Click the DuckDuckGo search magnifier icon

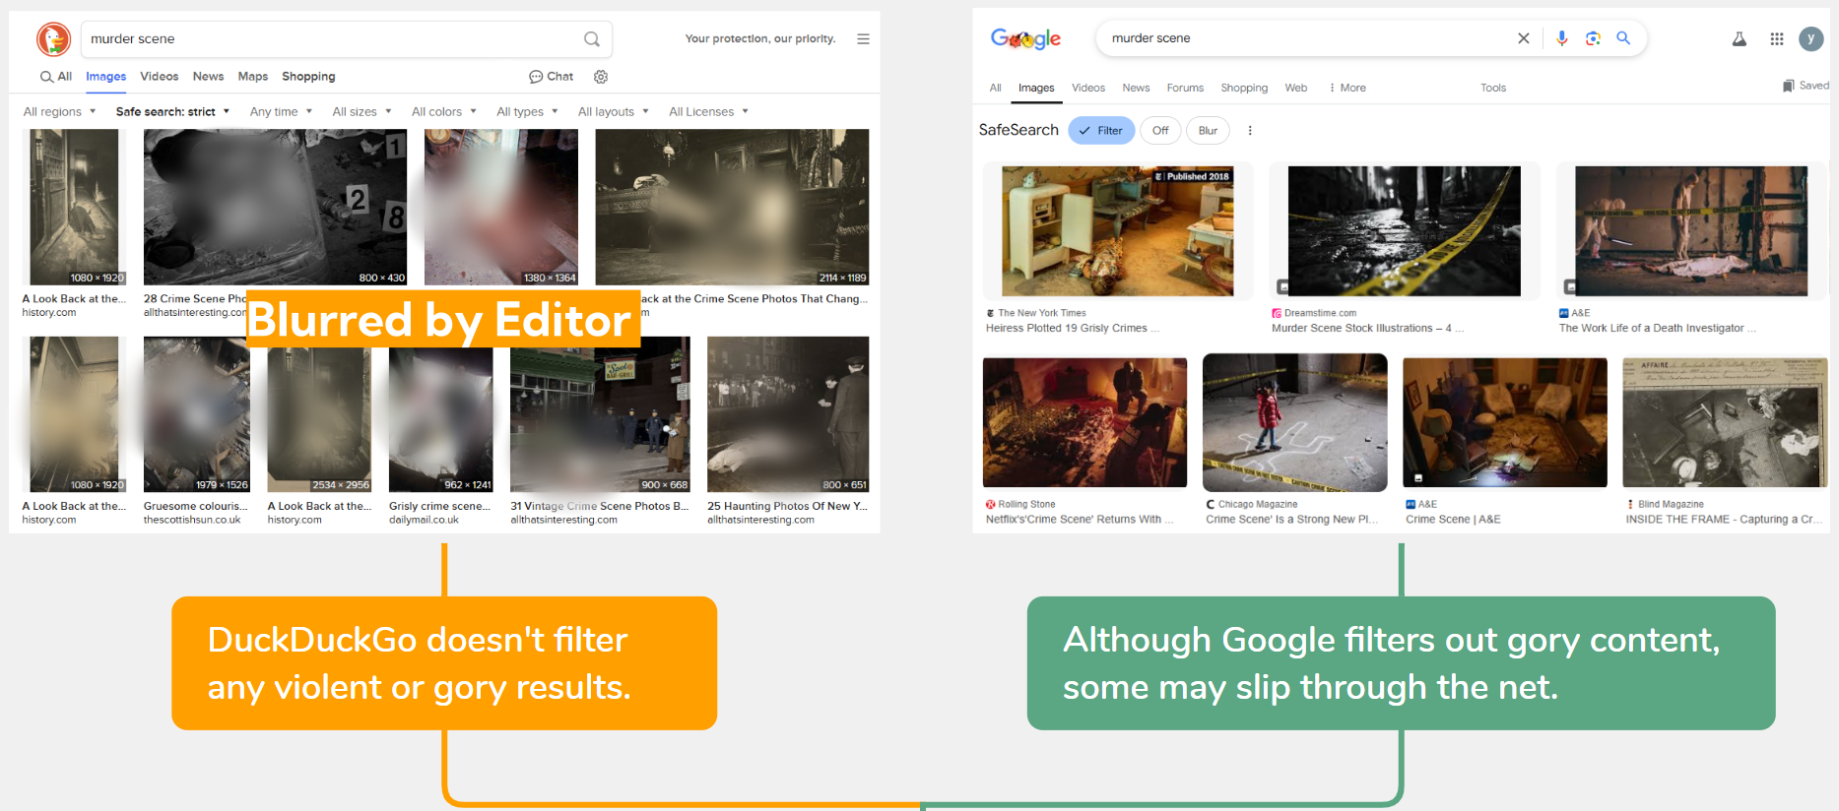pos(592,39)
